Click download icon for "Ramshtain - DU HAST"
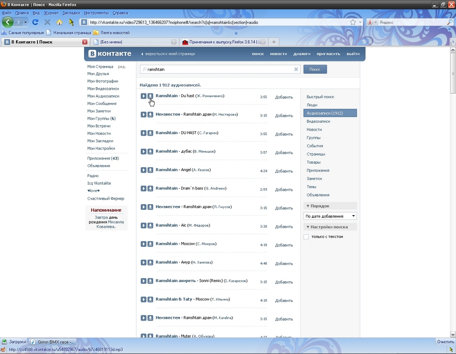Screen dimensions: 456x354 pos(151,133)
